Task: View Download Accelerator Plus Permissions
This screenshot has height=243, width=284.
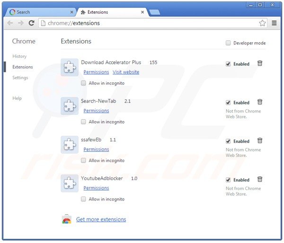Action: click(96, 72)
